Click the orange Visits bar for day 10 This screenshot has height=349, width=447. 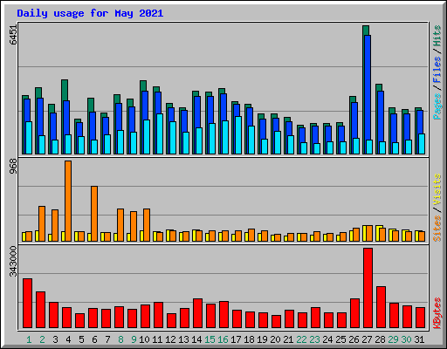pyautogui.click(x=147, y=225)
